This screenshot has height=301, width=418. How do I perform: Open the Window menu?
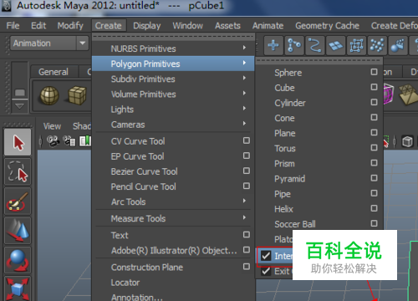[188, 26]
